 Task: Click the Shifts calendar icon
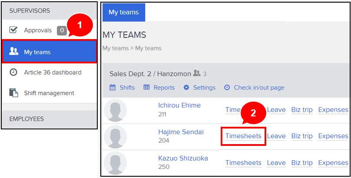[113, 87]
